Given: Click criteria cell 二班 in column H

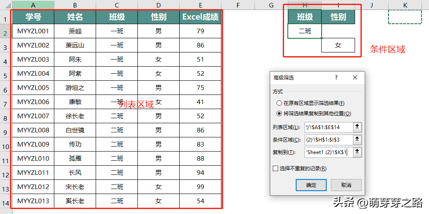Looking at the screenshot, I should click(x=305, y=31).
